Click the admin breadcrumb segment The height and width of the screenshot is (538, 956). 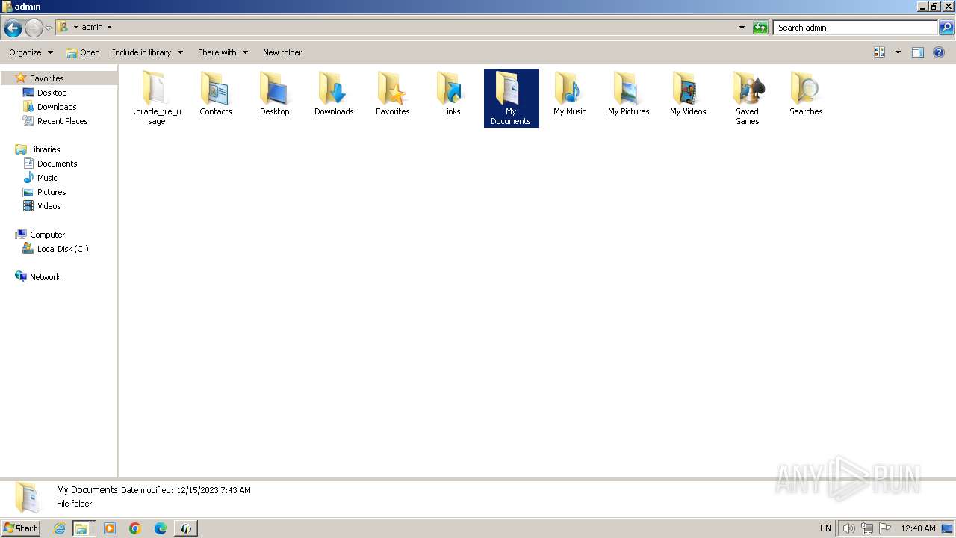92,28
